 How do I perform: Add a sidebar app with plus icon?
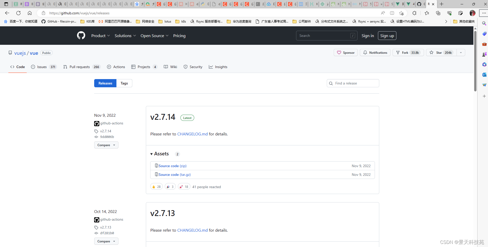pyautogui.click(x=484, y=96)
